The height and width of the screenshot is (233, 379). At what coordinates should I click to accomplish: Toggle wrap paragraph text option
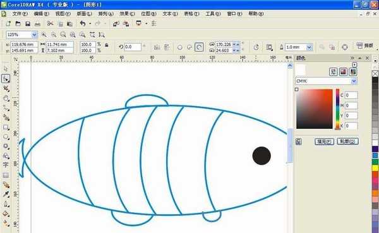click(x=269, y=47)
